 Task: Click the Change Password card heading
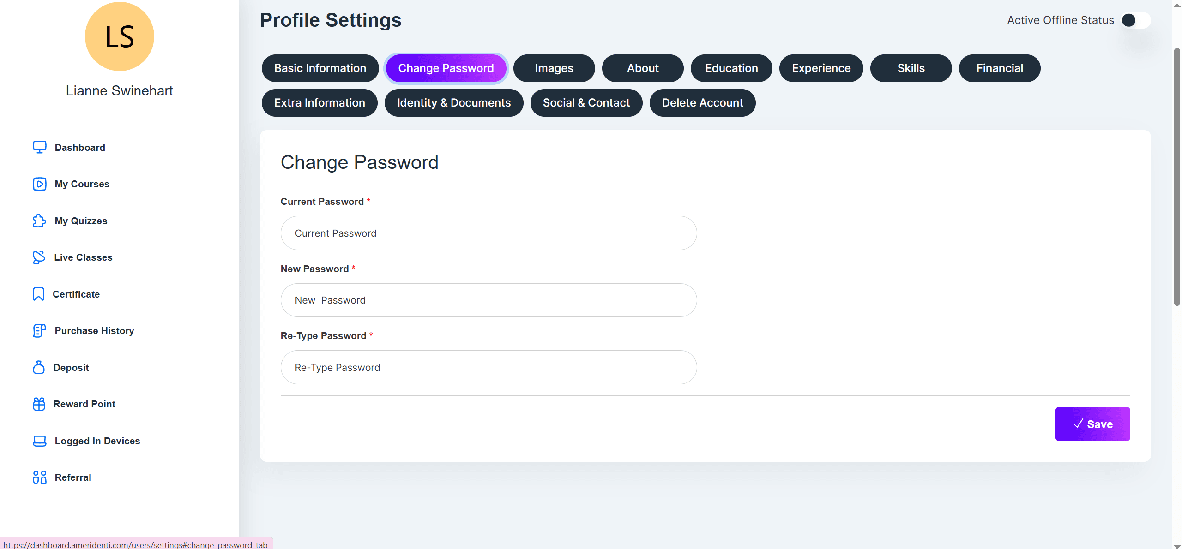(x=359, y=162)
